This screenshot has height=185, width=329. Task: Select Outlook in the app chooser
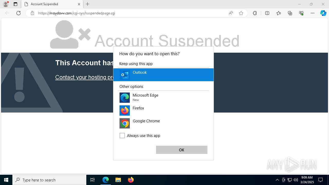click(163, 75)
